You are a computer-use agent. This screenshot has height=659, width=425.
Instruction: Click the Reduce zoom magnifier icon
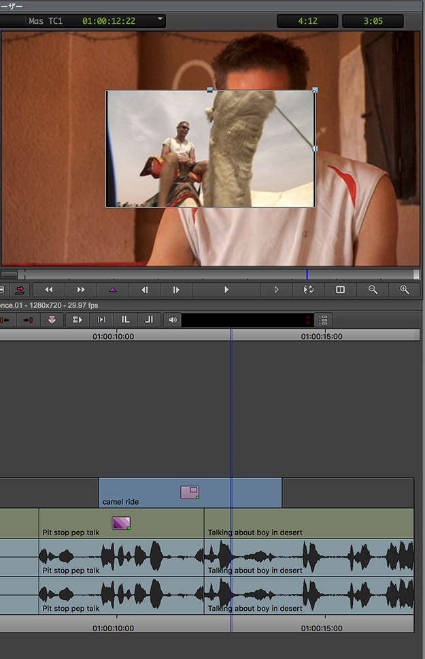pos(373,290)
